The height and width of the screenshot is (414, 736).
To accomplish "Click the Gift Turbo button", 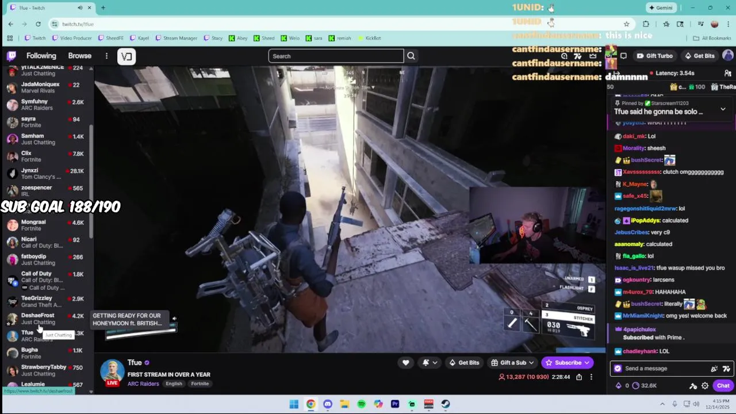I will (654, 56).
